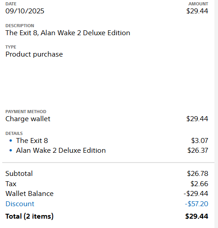Click the Charge wallet payment method

click(x=28, y=119)
